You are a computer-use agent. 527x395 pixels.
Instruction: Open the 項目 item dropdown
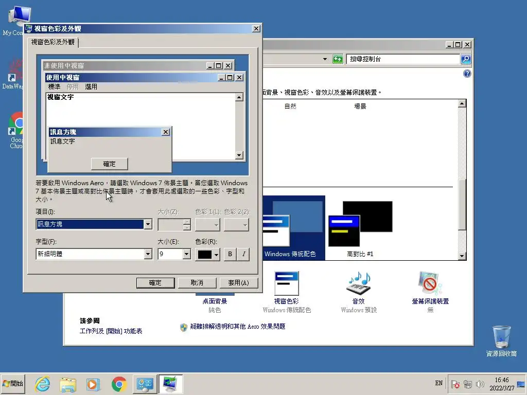pos(148,224)
